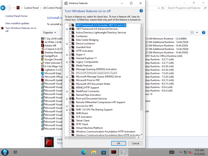Screen dimensions: 208x156
Task: Expand SMB 1.0/CIFS File Sharing Support node
Action: [67, 110]
